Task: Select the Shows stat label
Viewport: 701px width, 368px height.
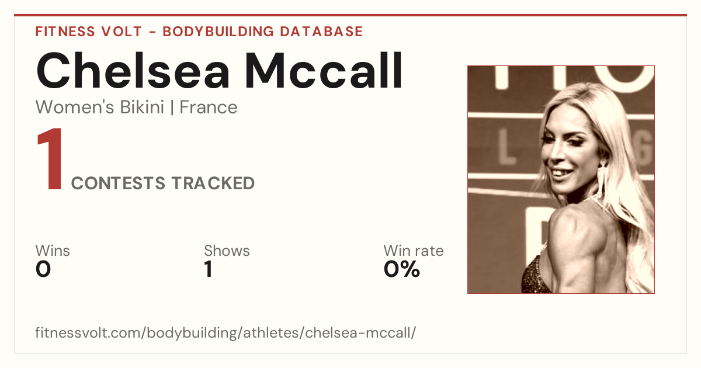Action: pos(227,251)
